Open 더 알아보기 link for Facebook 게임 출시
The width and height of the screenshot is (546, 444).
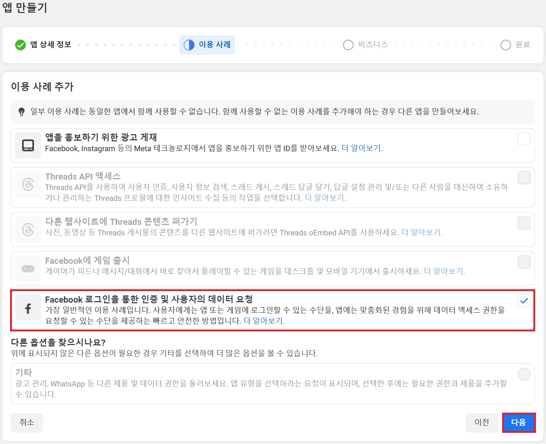tap(444, 271)
